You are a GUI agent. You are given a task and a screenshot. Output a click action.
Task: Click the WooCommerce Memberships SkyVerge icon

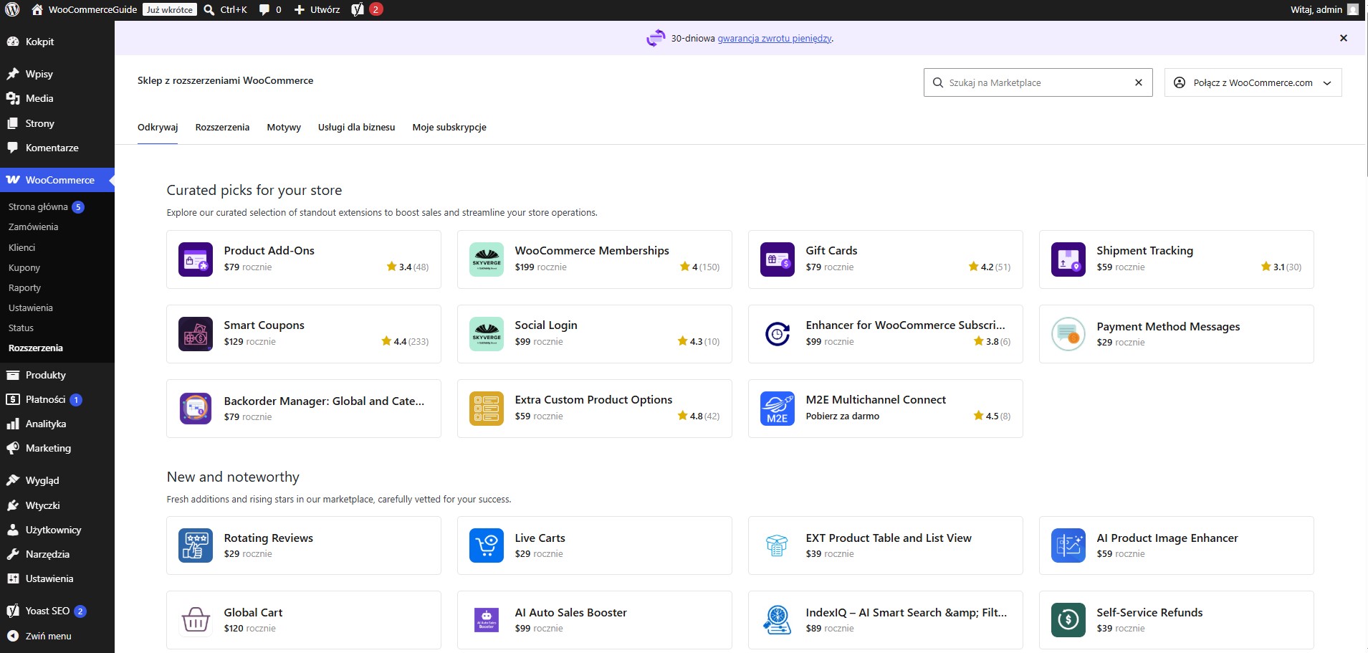tap(487, 259)
